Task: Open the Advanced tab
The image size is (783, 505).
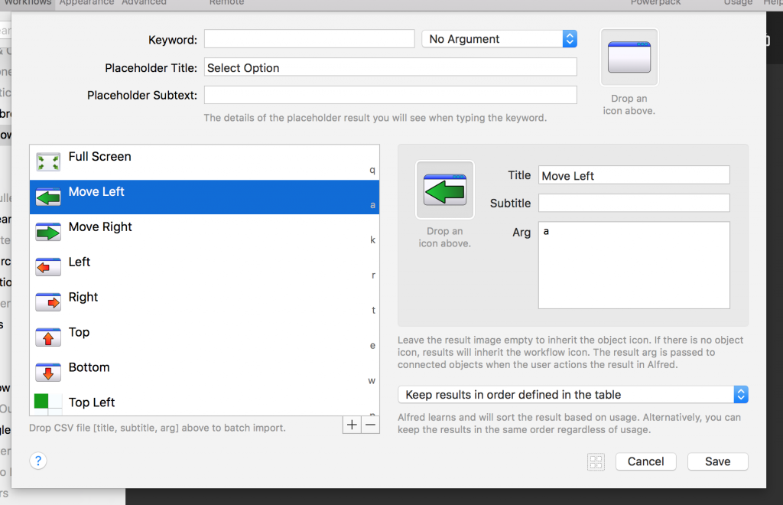Action: (144, 2)
